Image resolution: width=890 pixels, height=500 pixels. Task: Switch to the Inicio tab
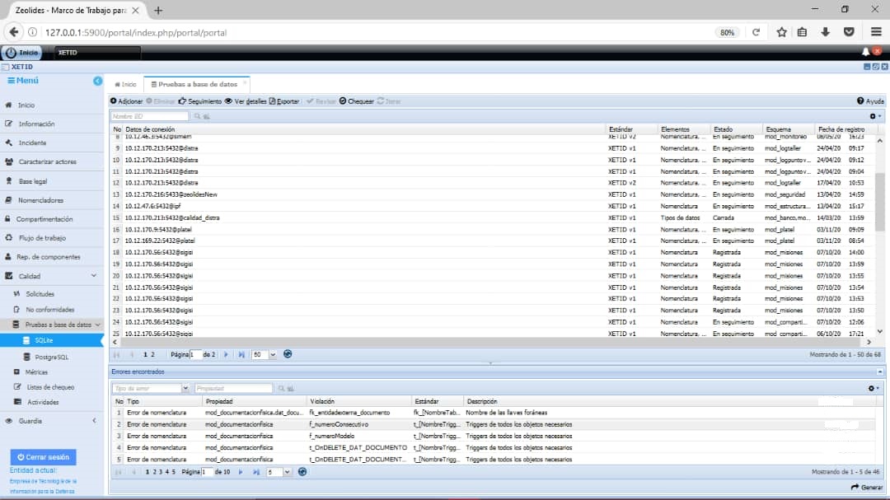pos(125,84)
